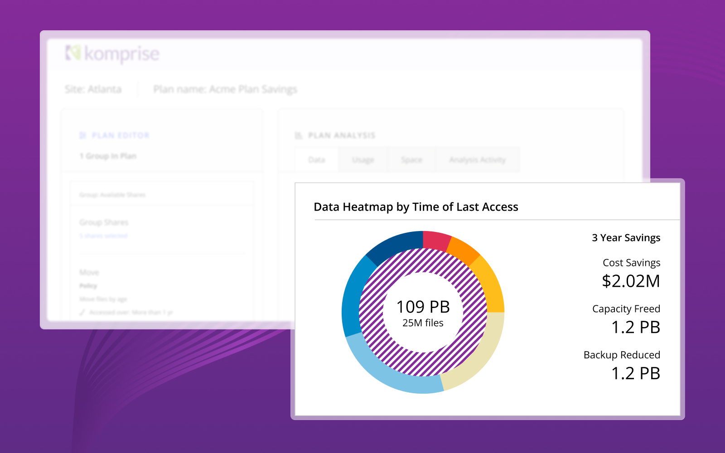
Task: Click the $2.02M cost savings value
Action: [630, 281]
